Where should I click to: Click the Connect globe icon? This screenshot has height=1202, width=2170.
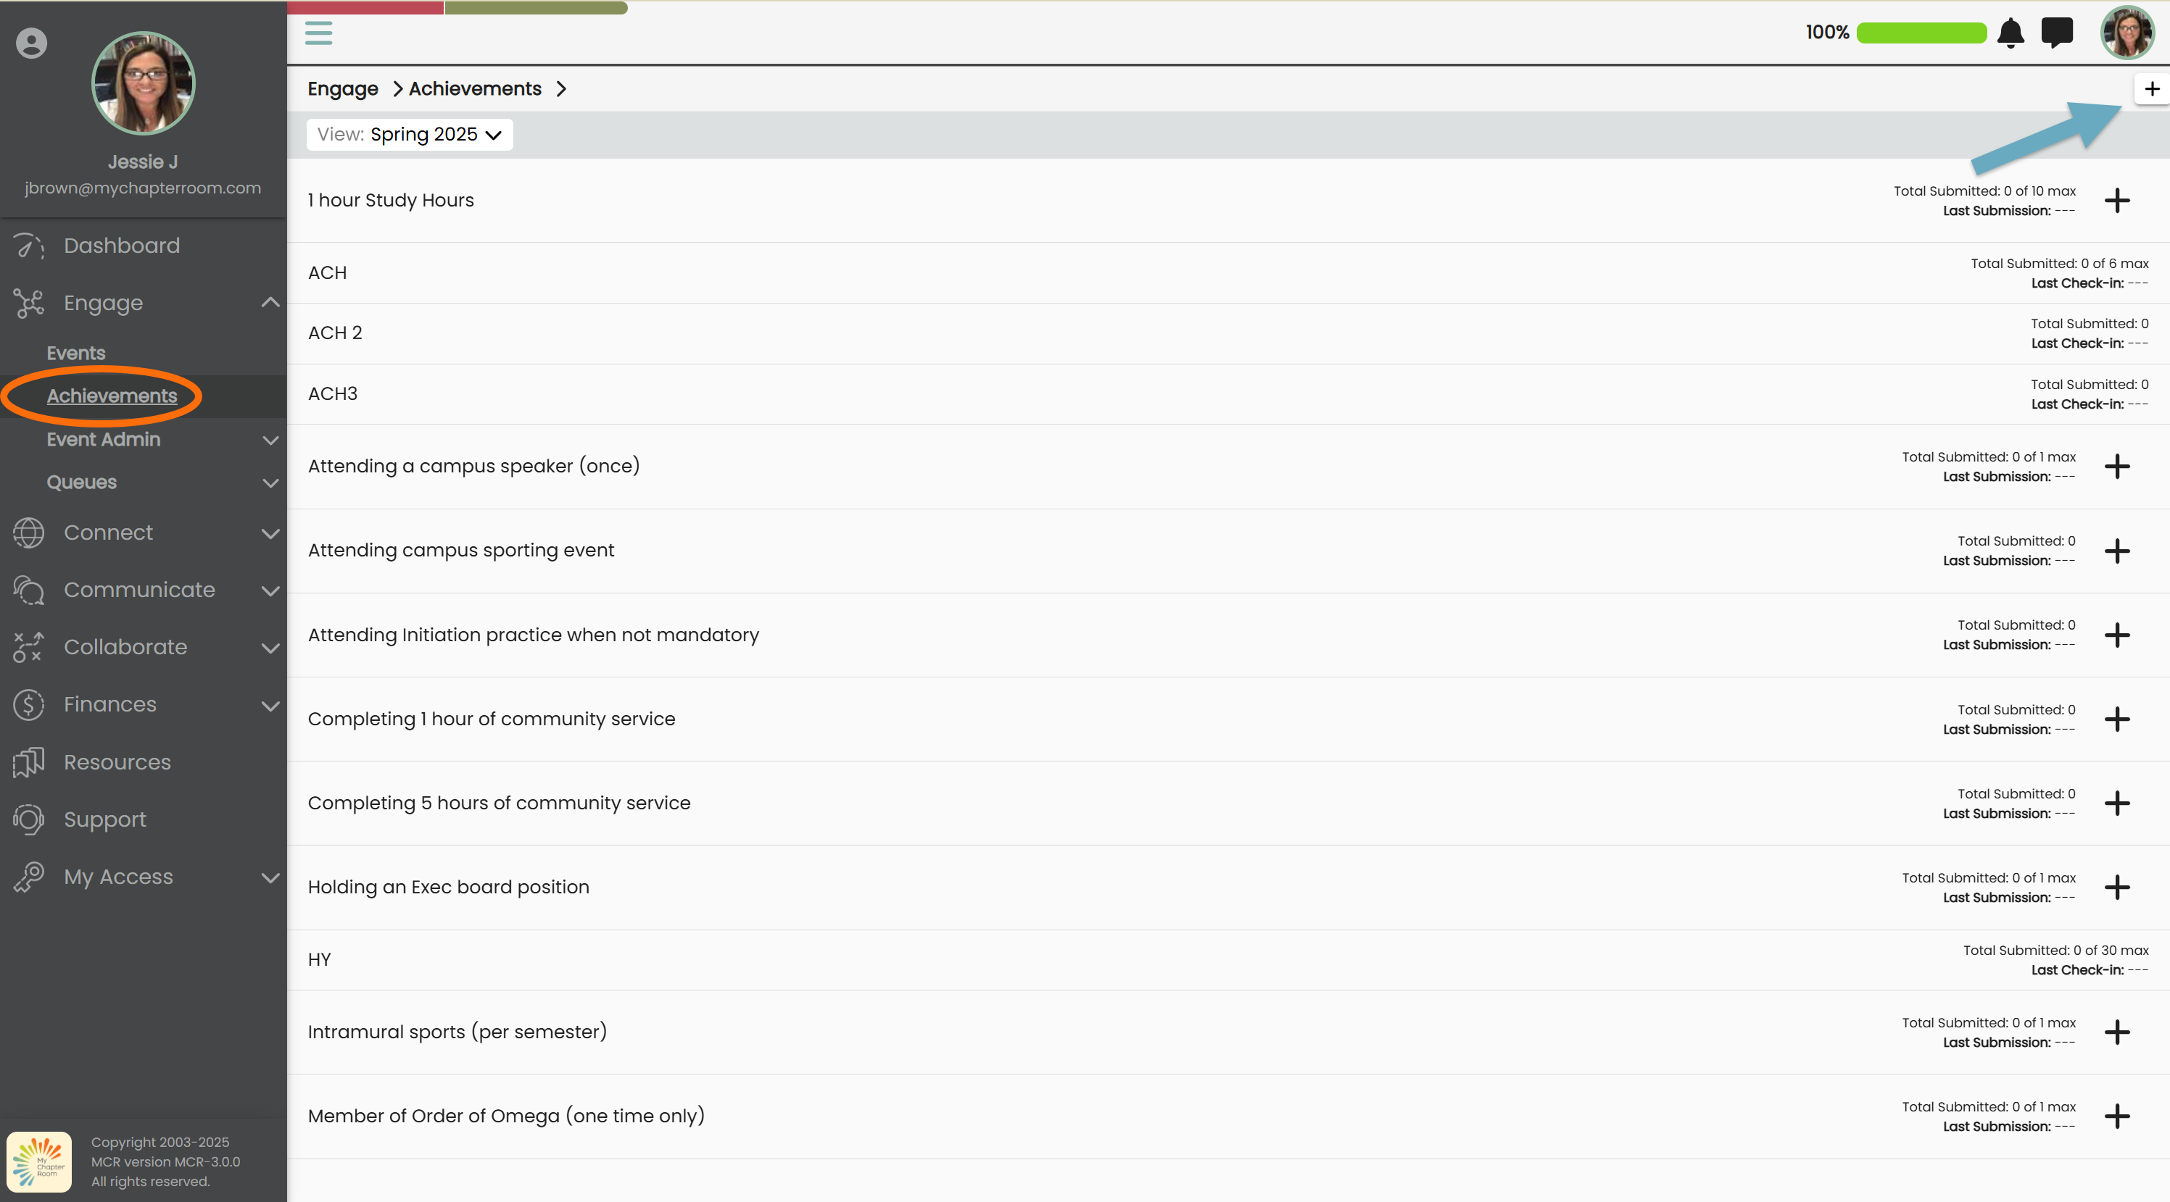(29, 533)
